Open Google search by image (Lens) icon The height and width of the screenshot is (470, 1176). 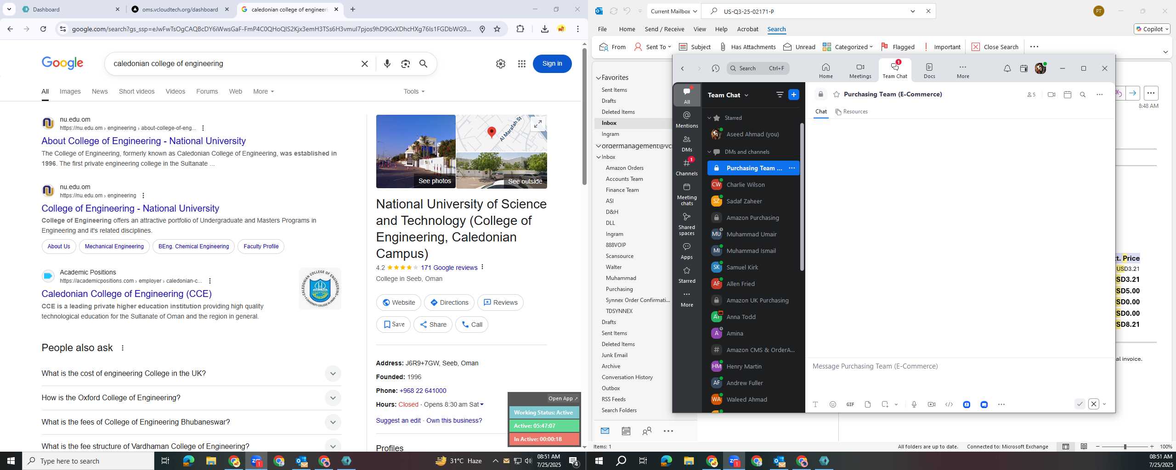click(405, 64)
